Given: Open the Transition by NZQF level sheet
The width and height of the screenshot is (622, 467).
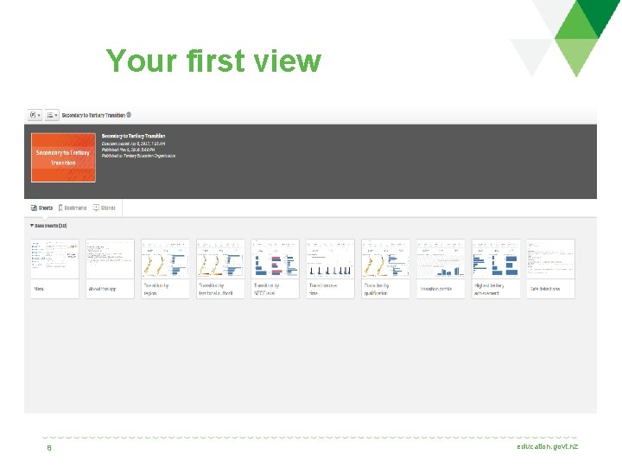Looking at the screenshot, I should point(276,268).
